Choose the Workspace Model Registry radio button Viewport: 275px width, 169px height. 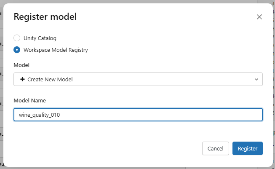tap(17, 50)
